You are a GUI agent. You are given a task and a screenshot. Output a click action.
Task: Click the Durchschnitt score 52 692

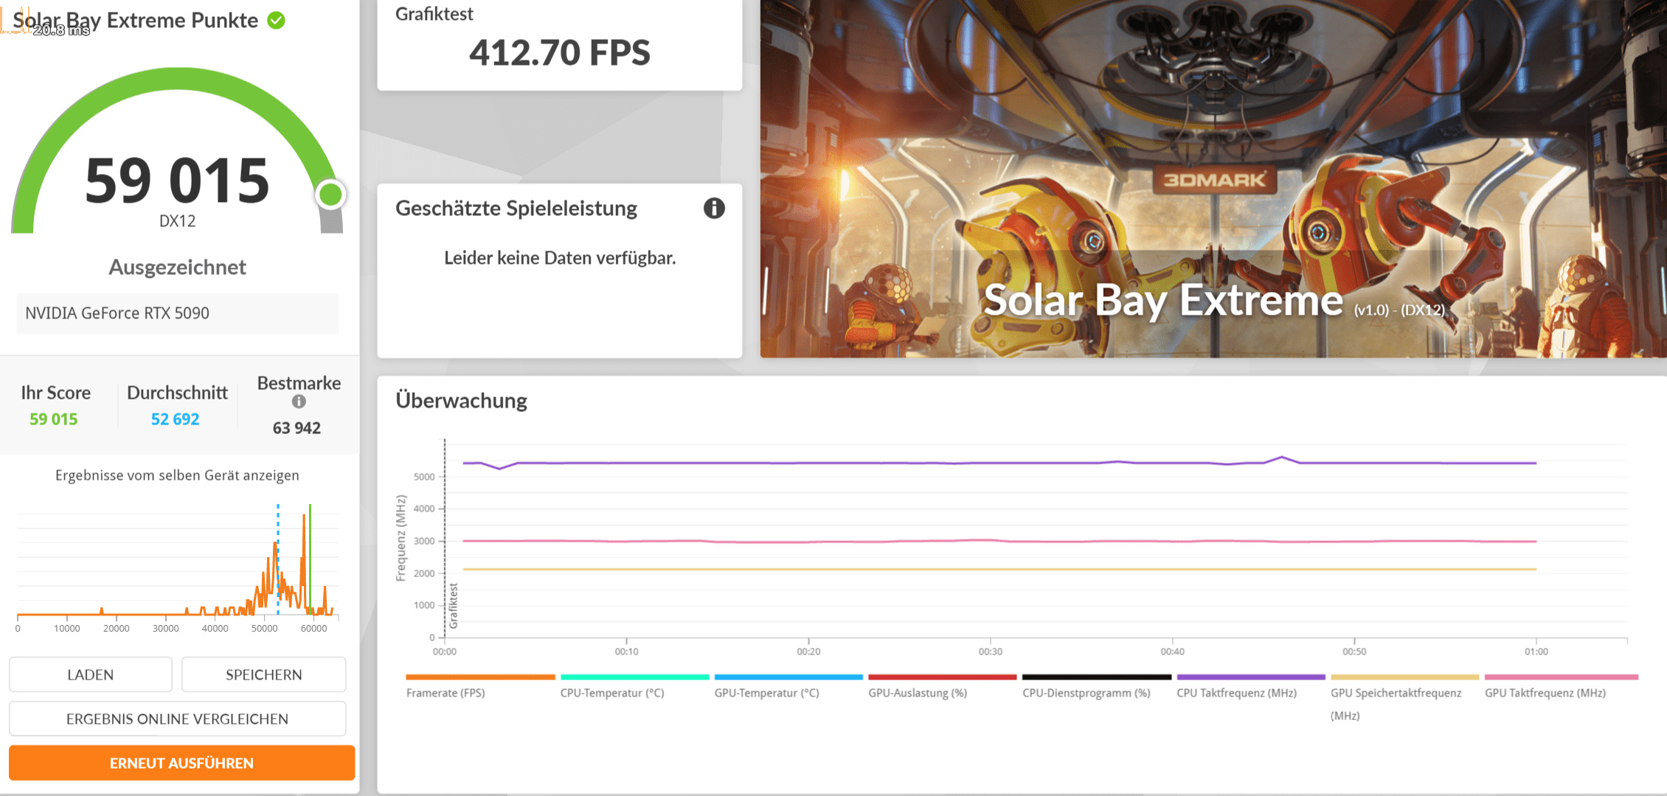pyautogui.click(x=175, y=419)
